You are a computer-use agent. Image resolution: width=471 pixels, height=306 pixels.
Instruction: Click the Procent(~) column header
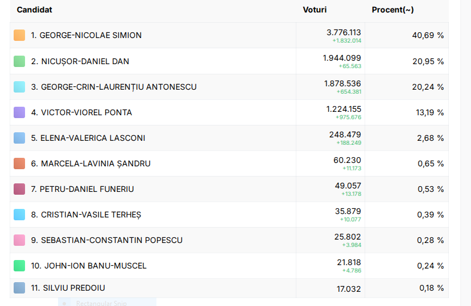392,10
